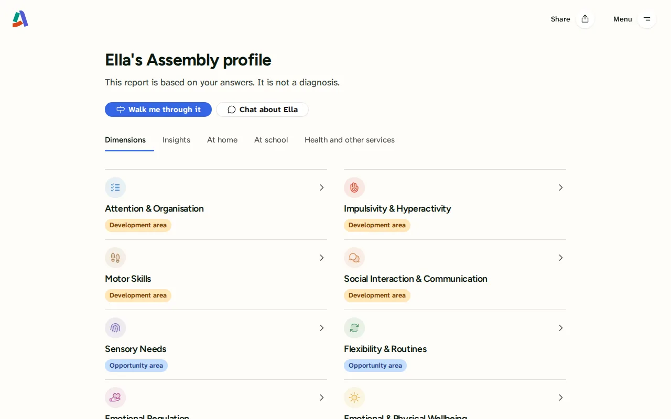671x419 pixels.
Task: Click Opportunity area badge under Sensory Needs
Action: click(x=136, y=366)
